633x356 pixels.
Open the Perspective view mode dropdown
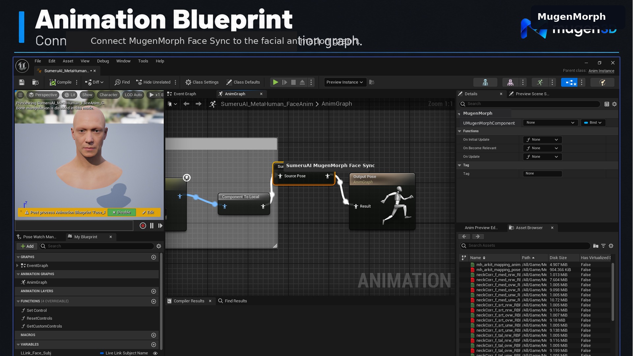coord(43,95)
